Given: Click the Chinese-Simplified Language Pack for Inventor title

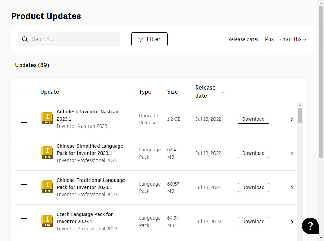Looking at the screenshot, I should 90,149.
